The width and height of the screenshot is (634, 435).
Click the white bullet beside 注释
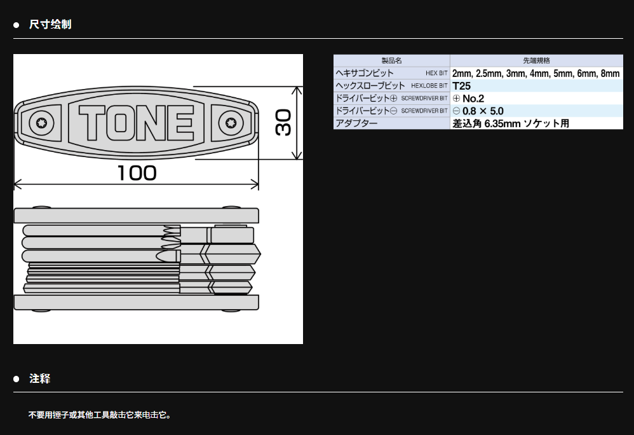pos(17,379)
